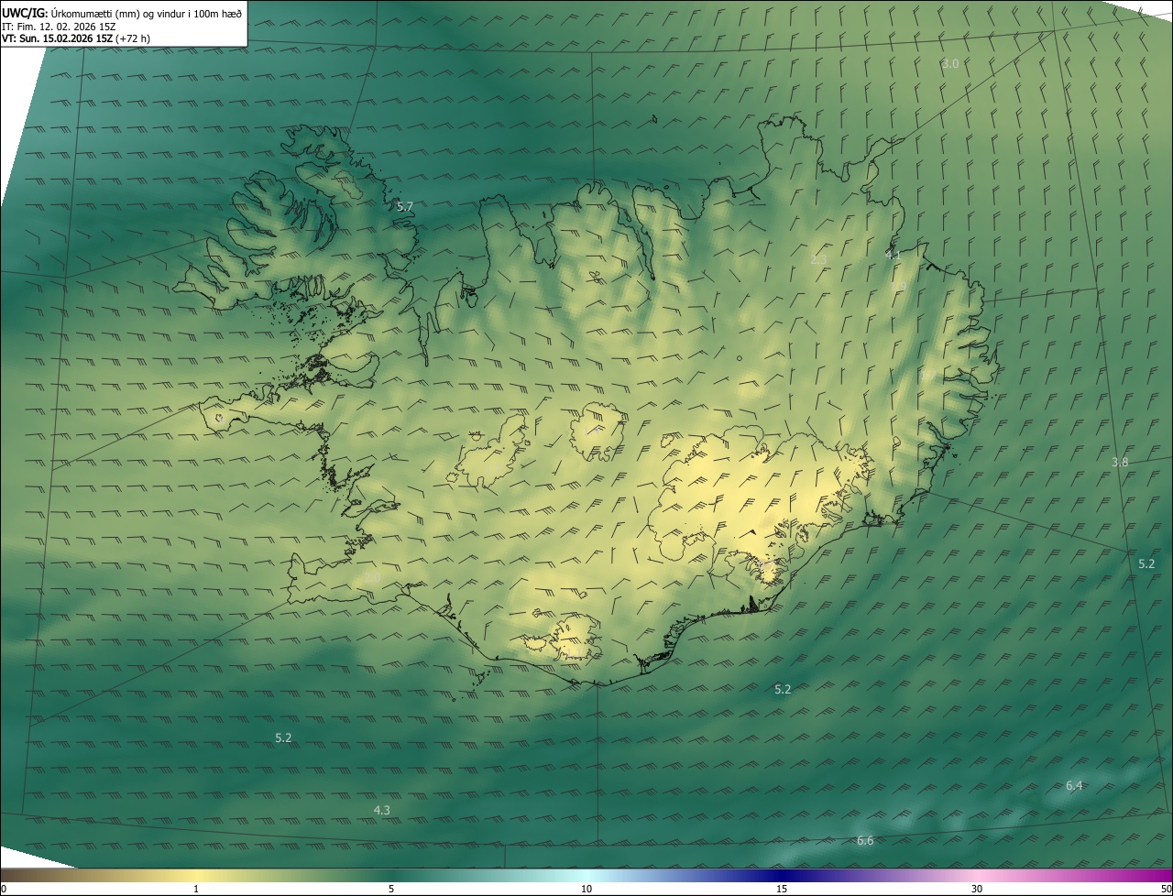Image resolution: width=1173 pixels, height=896 pixels.
Task: Select the 'VT: Sun. 15.02.2026 15Z (+72 h)' line
Action: click(x=76, y=38)
